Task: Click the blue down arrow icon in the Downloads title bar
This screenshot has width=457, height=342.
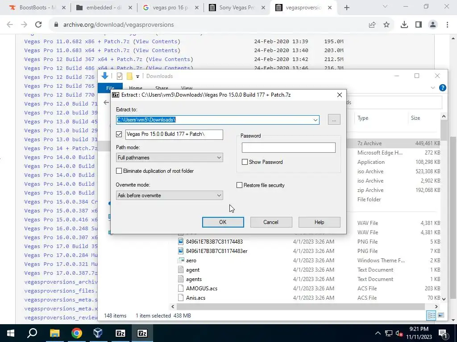Action: click(x=104, y=76)
